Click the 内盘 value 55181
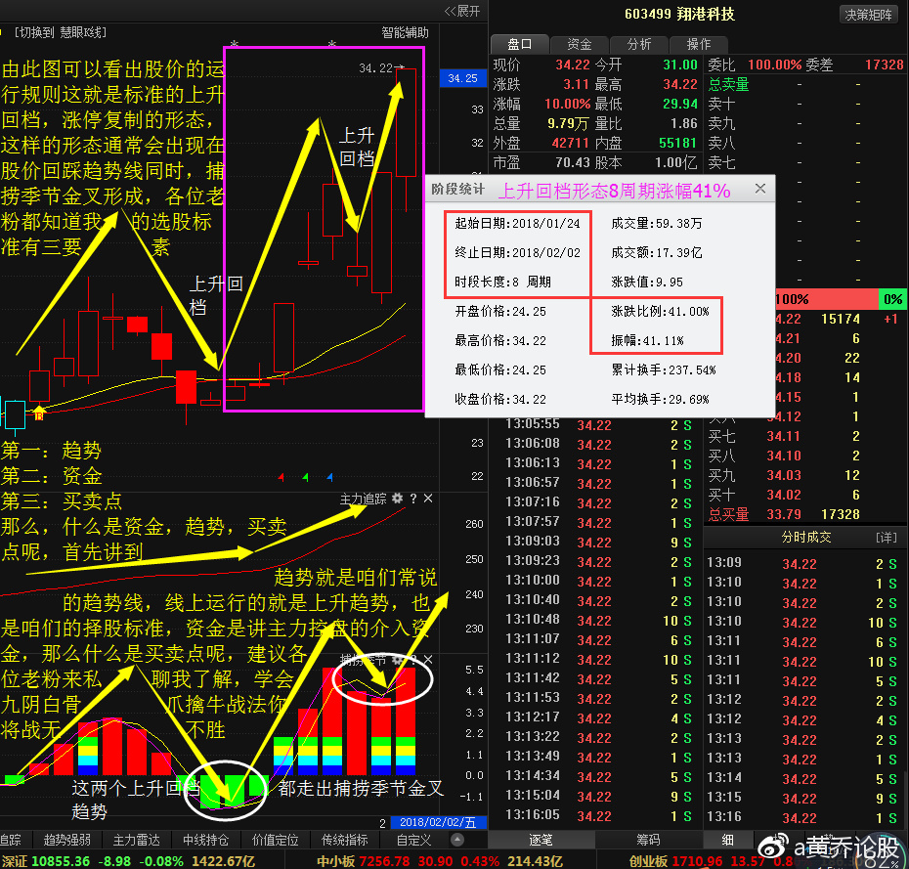909x869 pixels. 677,143
